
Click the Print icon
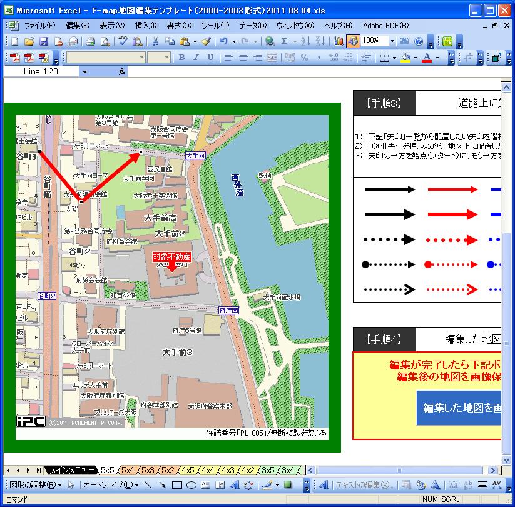point(90,41)
